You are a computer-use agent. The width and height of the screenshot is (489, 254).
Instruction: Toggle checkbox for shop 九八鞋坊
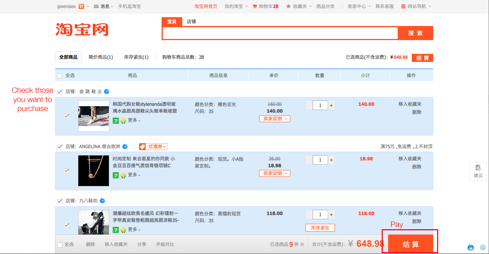click(x=60, y=201)
